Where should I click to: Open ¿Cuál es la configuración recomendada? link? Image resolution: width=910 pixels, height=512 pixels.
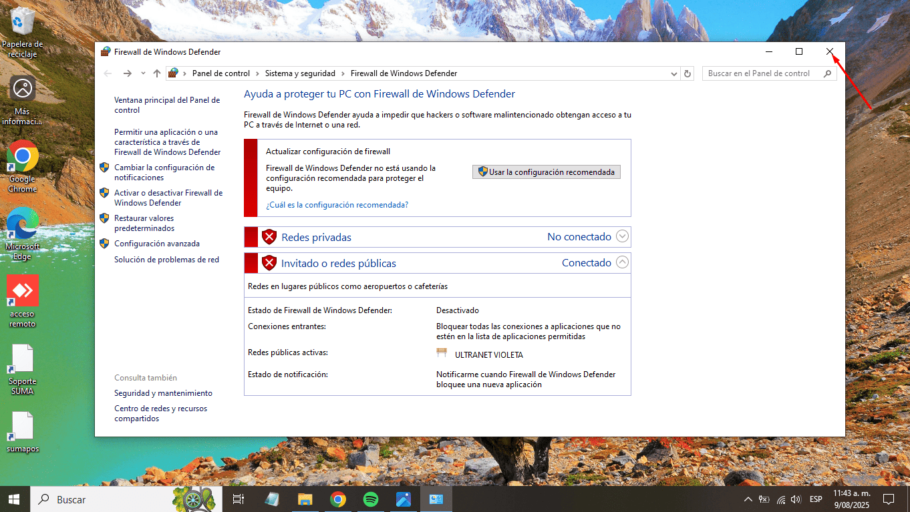point(337,205)
